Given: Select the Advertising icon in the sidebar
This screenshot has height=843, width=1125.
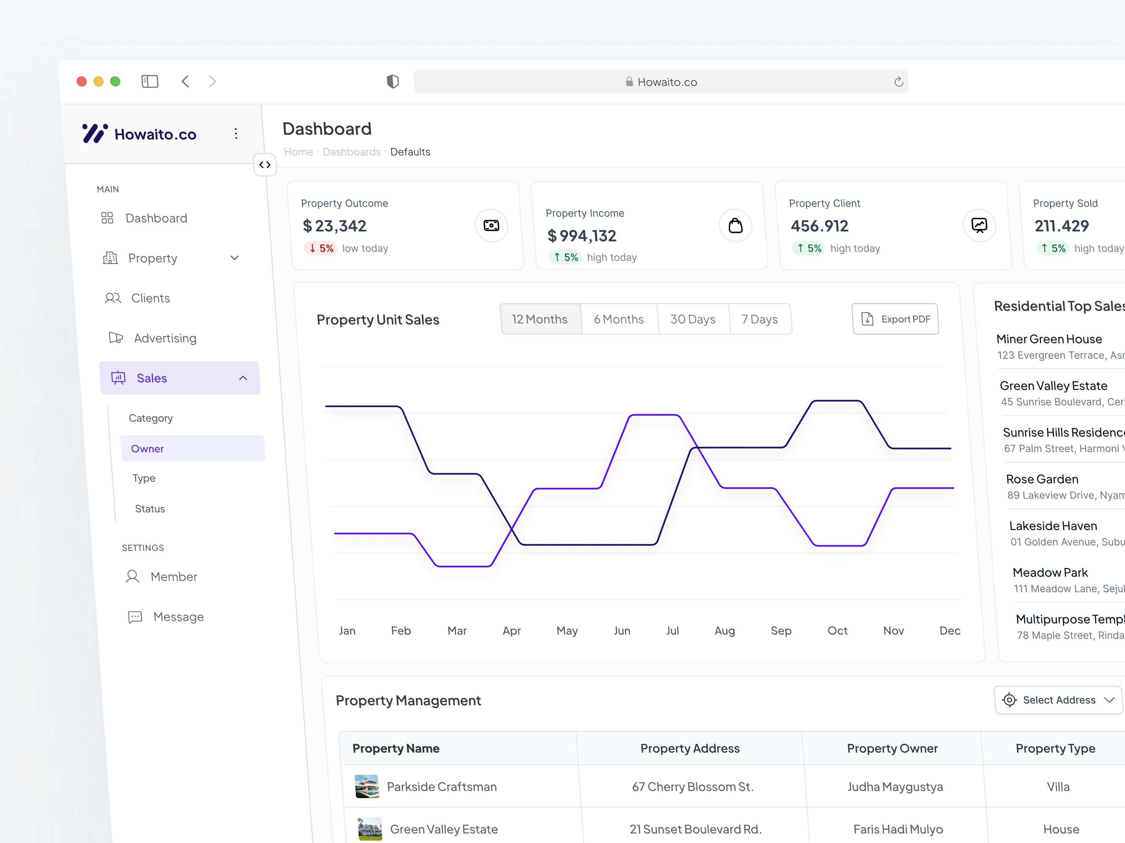Looking at the screenshot, I should [116, 338].
